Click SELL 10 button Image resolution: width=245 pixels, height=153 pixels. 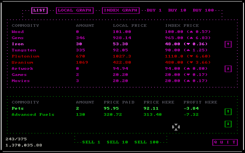pyautogui.click(x=117, y=142)
